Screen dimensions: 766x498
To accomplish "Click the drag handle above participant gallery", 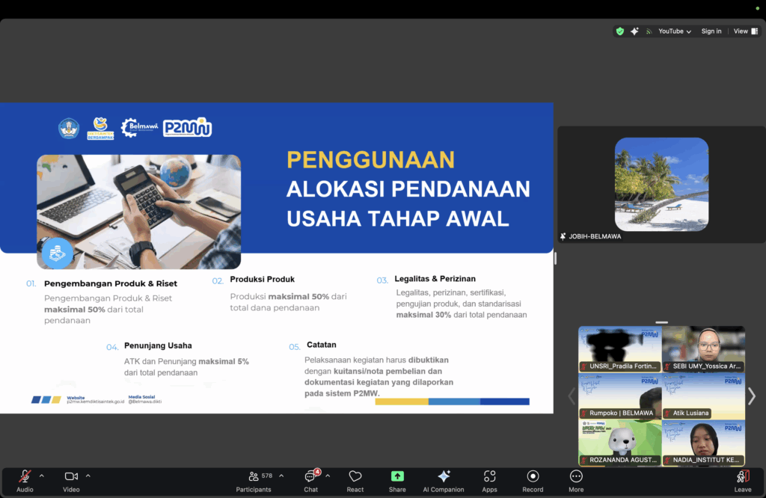I will tap(661, 322).
